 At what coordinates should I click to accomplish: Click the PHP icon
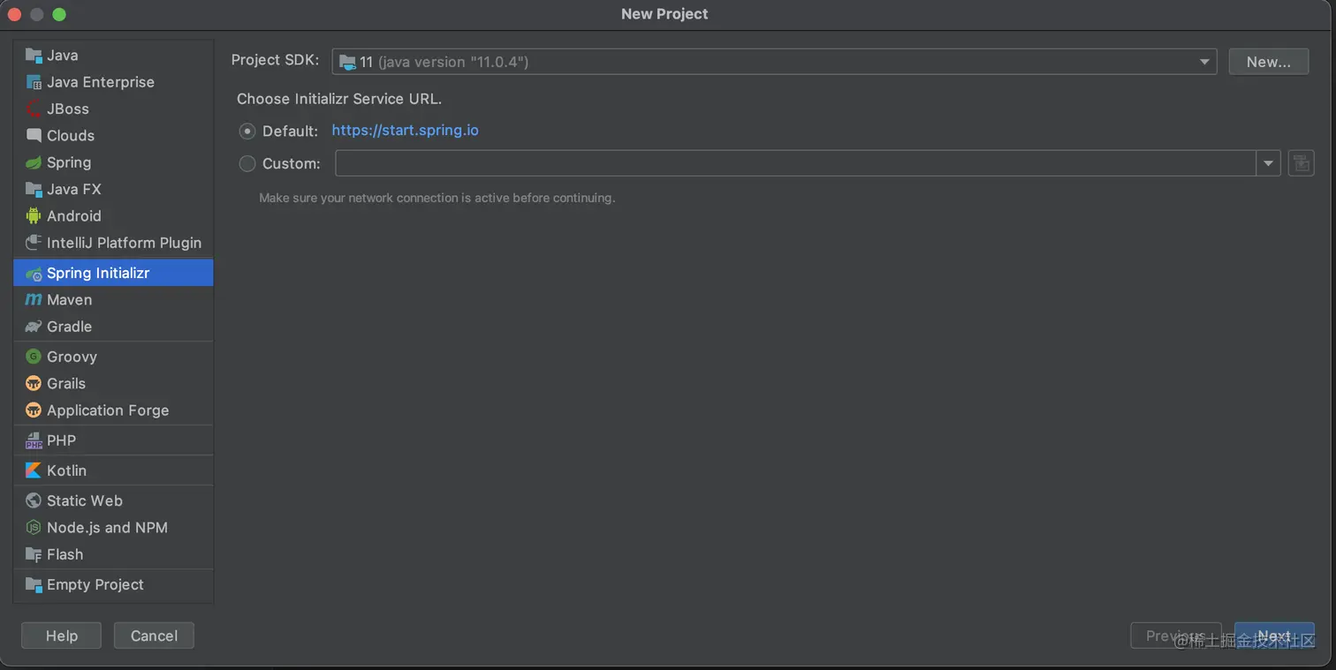click(x=34, y=440)
